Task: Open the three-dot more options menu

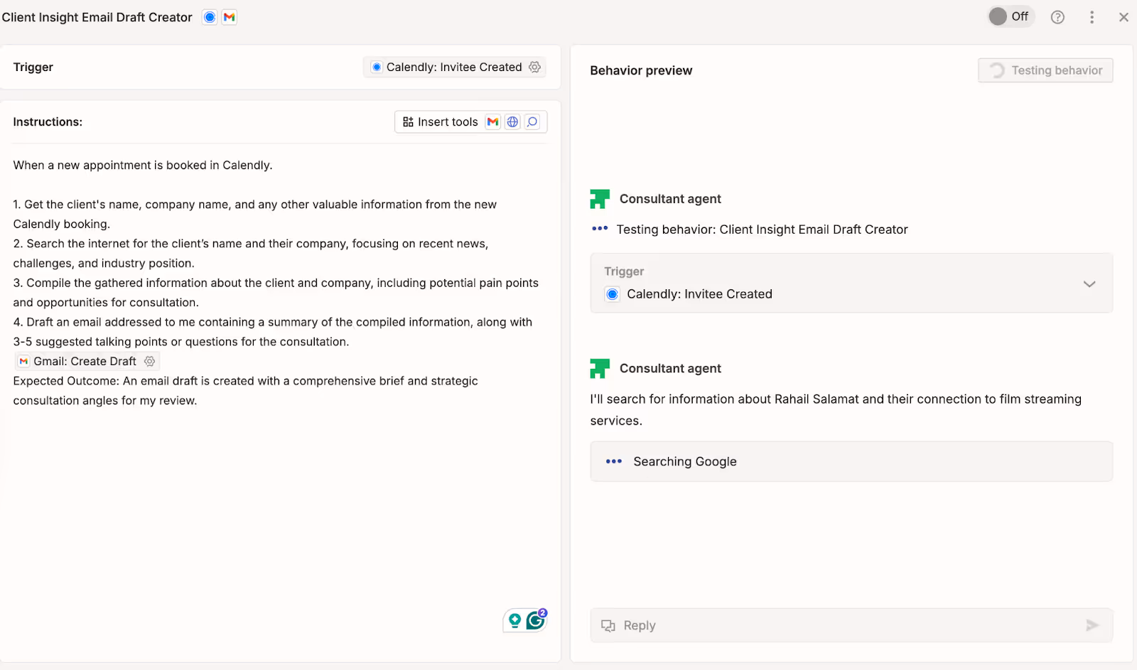Action: tap(1092, 17)
